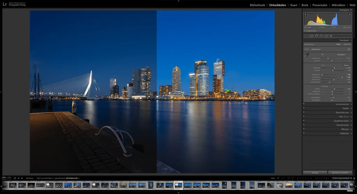Switch to main window display icon

click(4, 178)
